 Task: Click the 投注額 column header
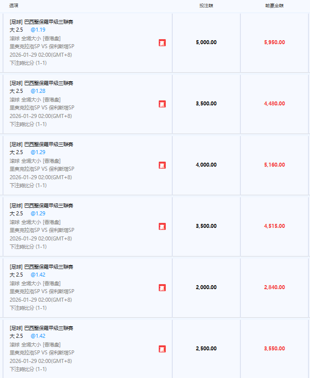206,6
